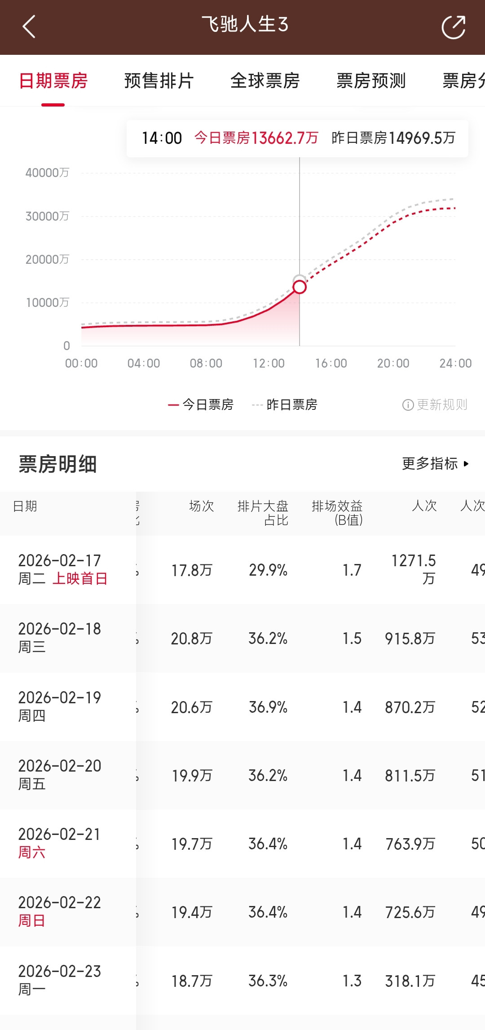
Task: Click the 票房明细 heading
Action: [57, 464]
